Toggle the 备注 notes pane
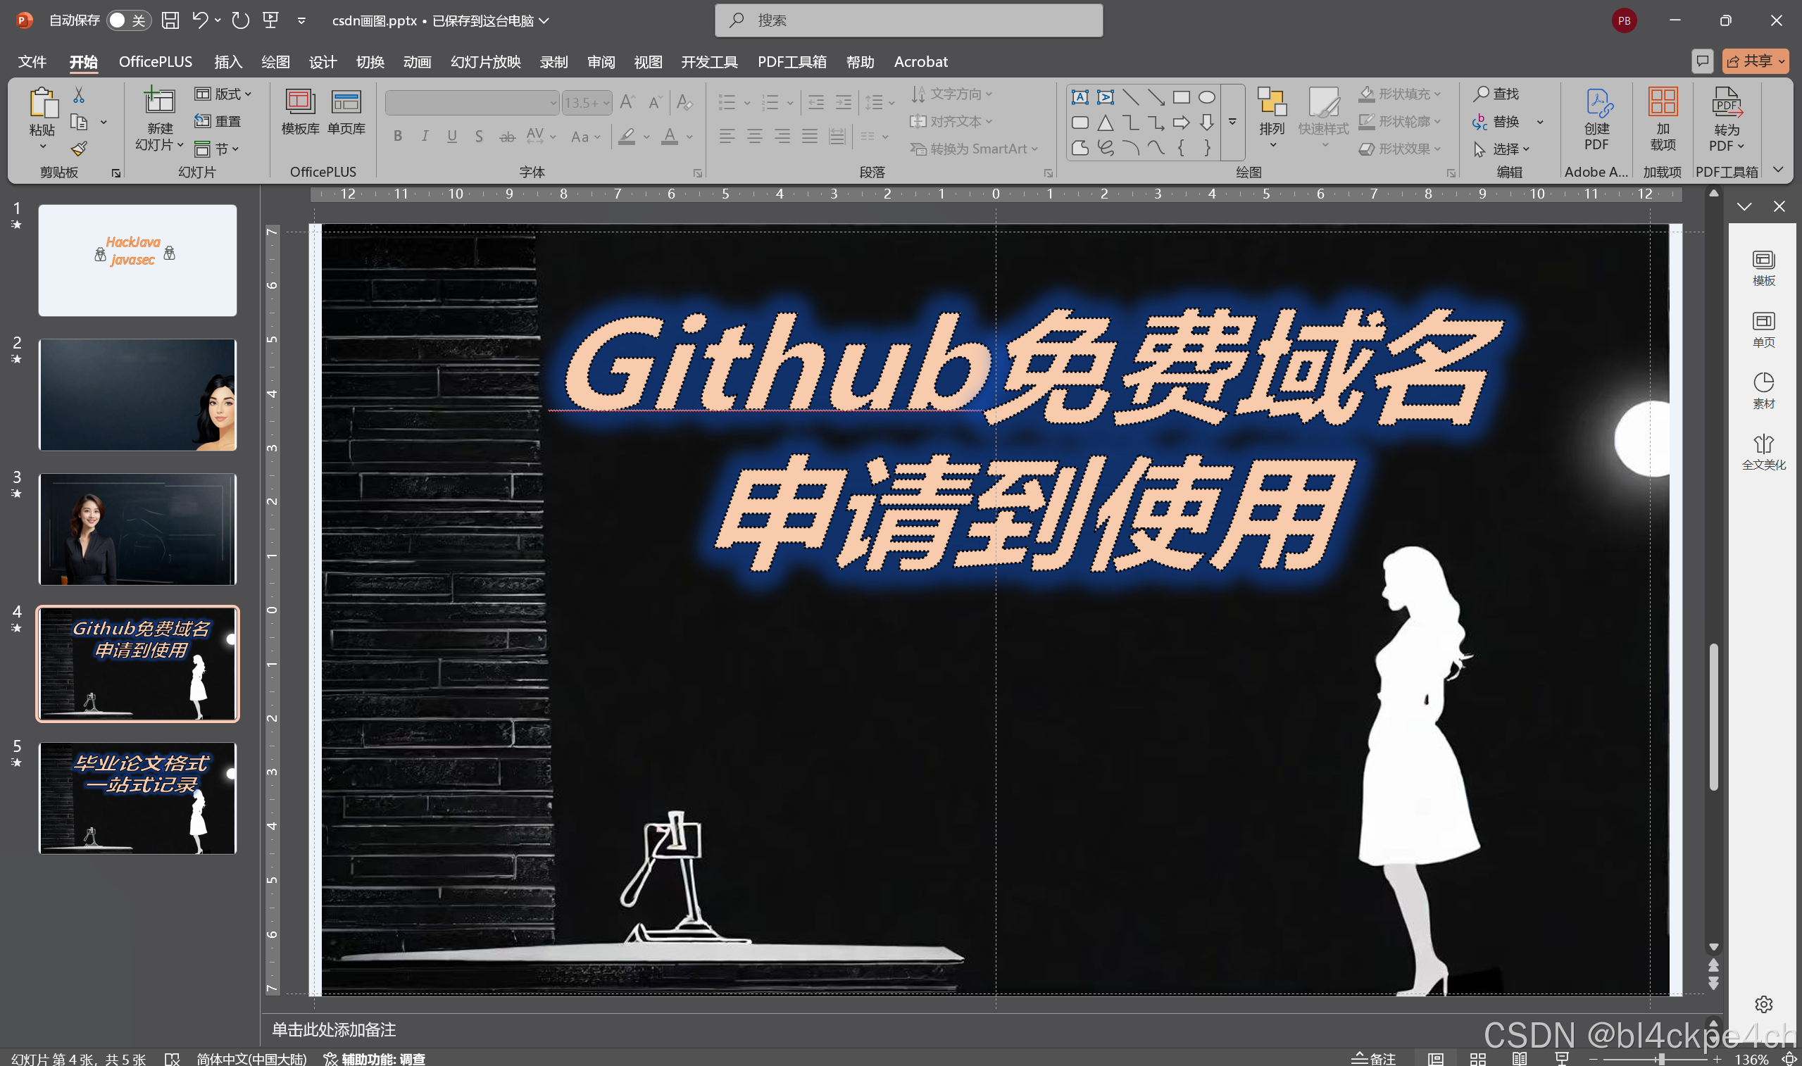The image size is (1802, 1066). (x=1373, y=1058)
